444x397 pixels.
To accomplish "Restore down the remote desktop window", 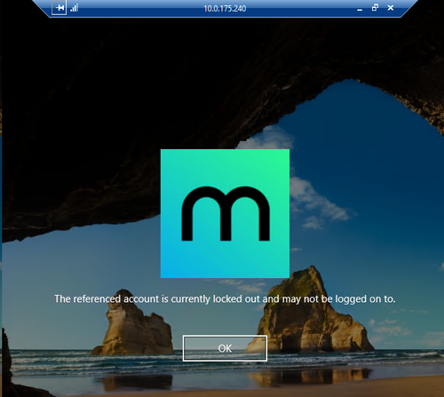I will (375, 8).
